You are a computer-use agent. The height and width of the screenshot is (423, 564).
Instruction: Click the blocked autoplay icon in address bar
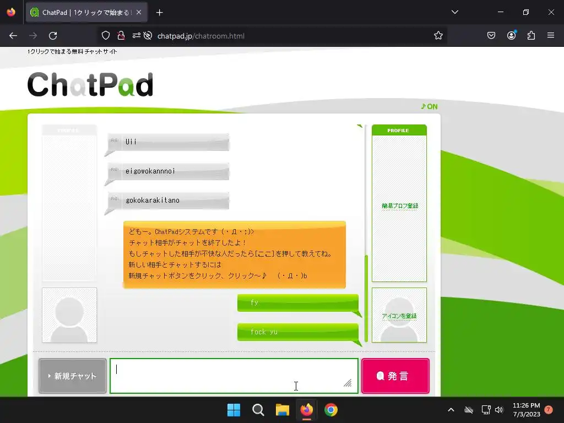tap(148, 36)
